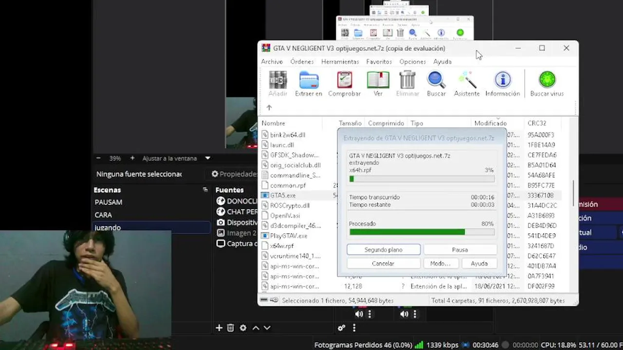
Task: Click the x64h.rpf file progress bar
Action: click(422, 179)
